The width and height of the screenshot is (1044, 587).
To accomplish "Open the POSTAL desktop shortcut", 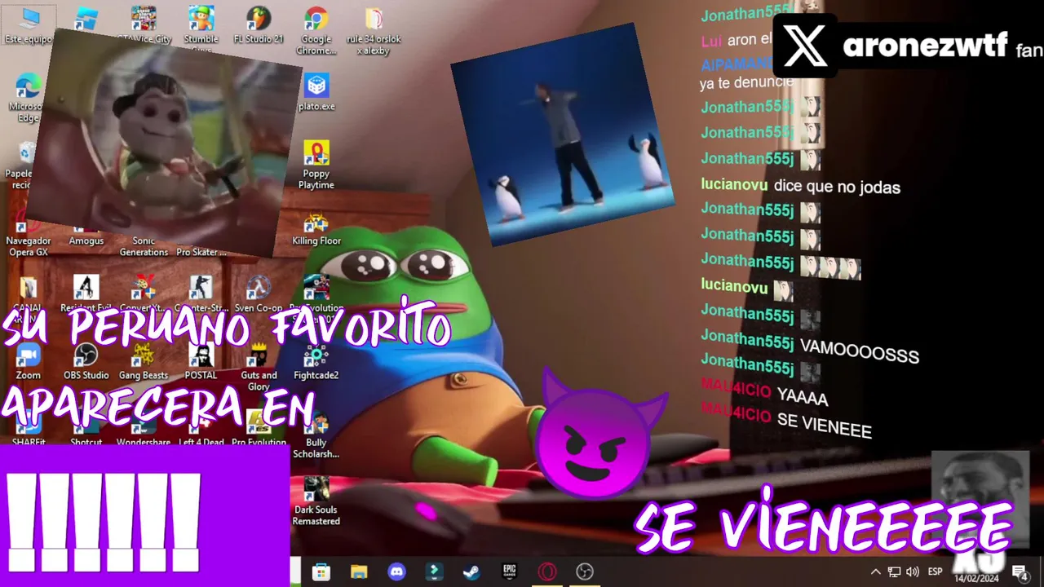I will (201, 361).
